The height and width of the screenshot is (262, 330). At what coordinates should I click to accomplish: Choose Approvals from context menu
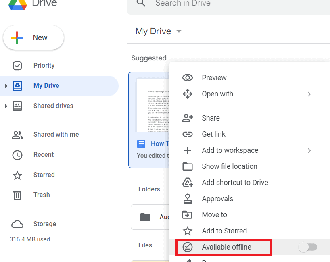click(217, 199)
